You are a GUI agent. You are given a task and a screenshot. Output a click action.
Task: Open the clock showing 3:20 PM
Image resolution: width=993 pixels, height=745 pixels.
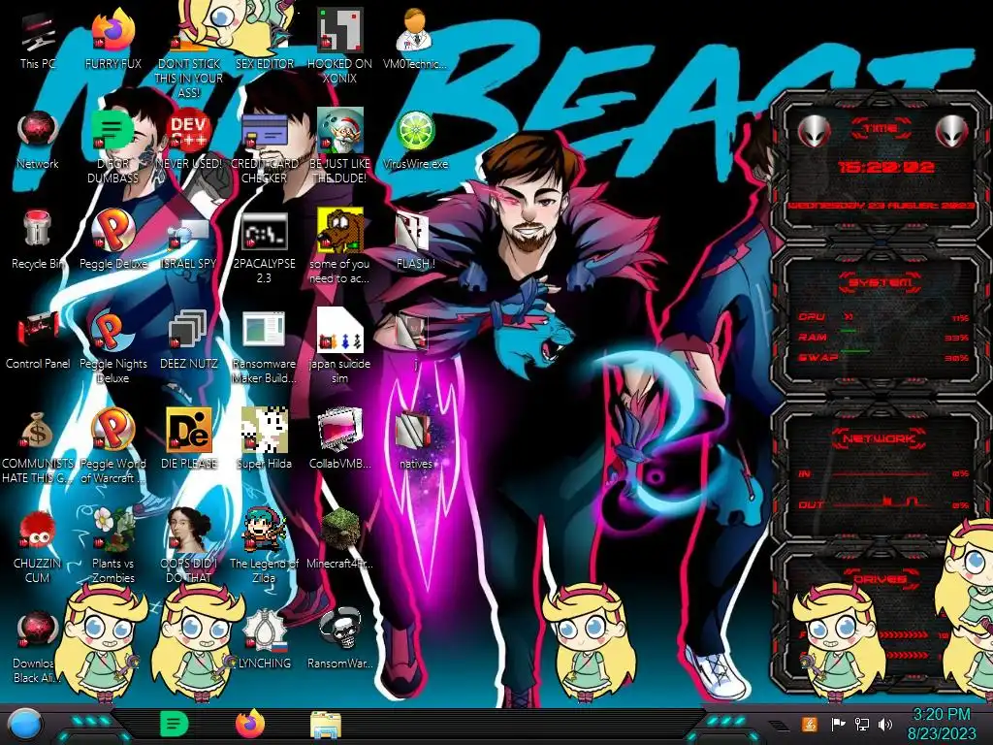tap(941, 724)
